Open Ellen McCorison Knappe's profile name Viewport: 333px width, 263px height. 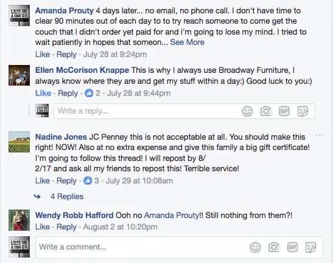pyautogui.click(x=82, y=70)
